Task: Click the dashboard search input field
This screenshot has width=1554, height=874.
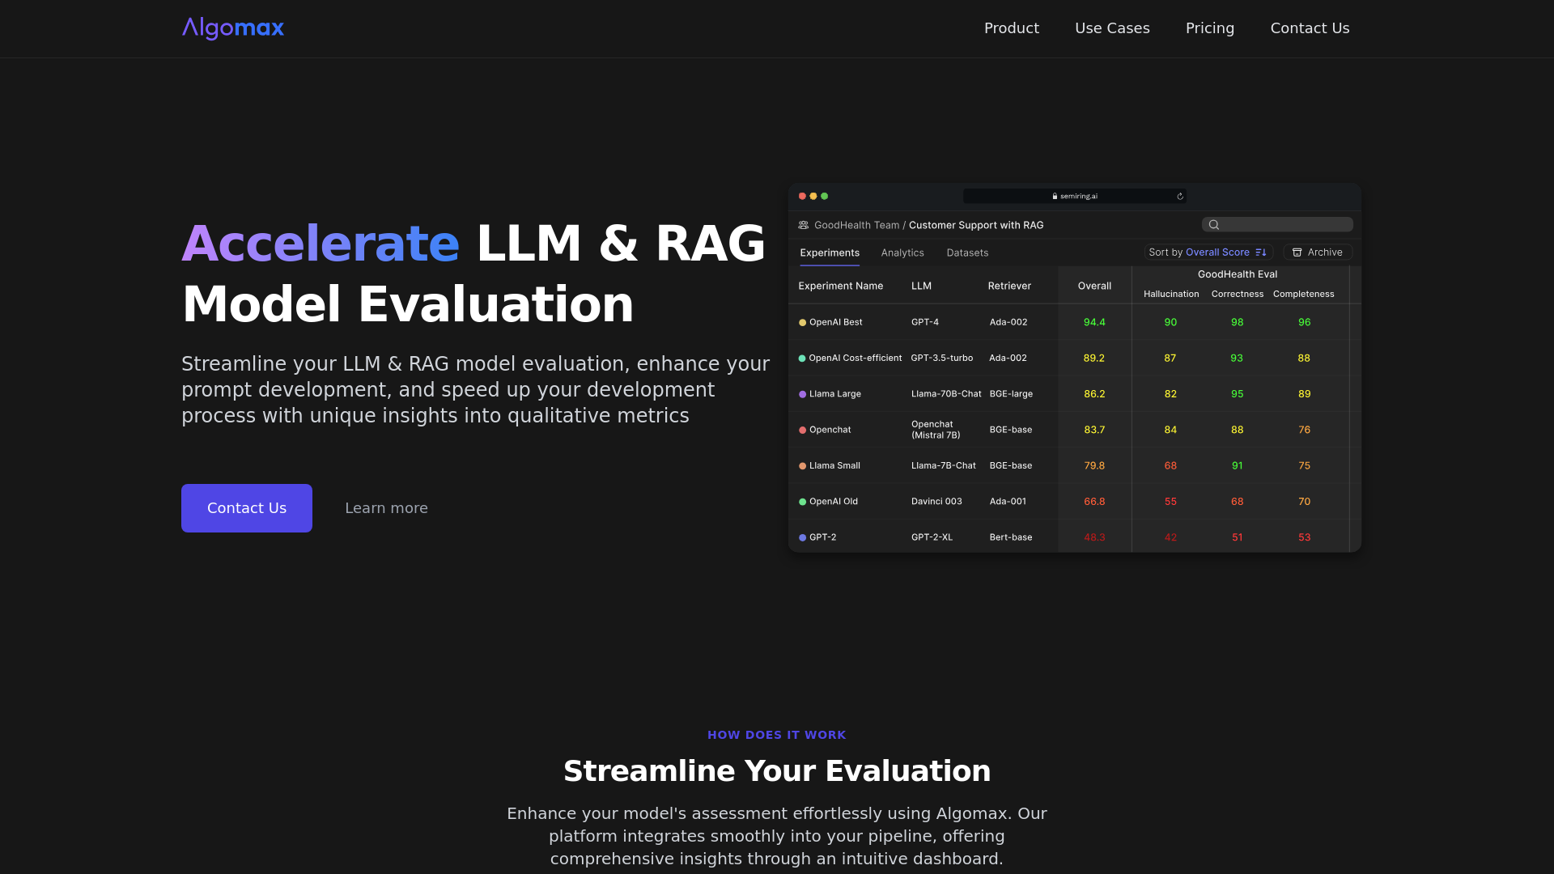Action: pyautogui.click(x=1277, y=225)
